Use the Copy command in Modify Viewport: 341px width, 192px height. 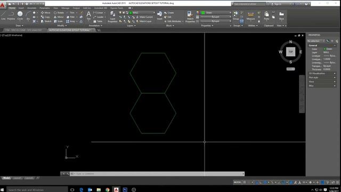point(45,17)
